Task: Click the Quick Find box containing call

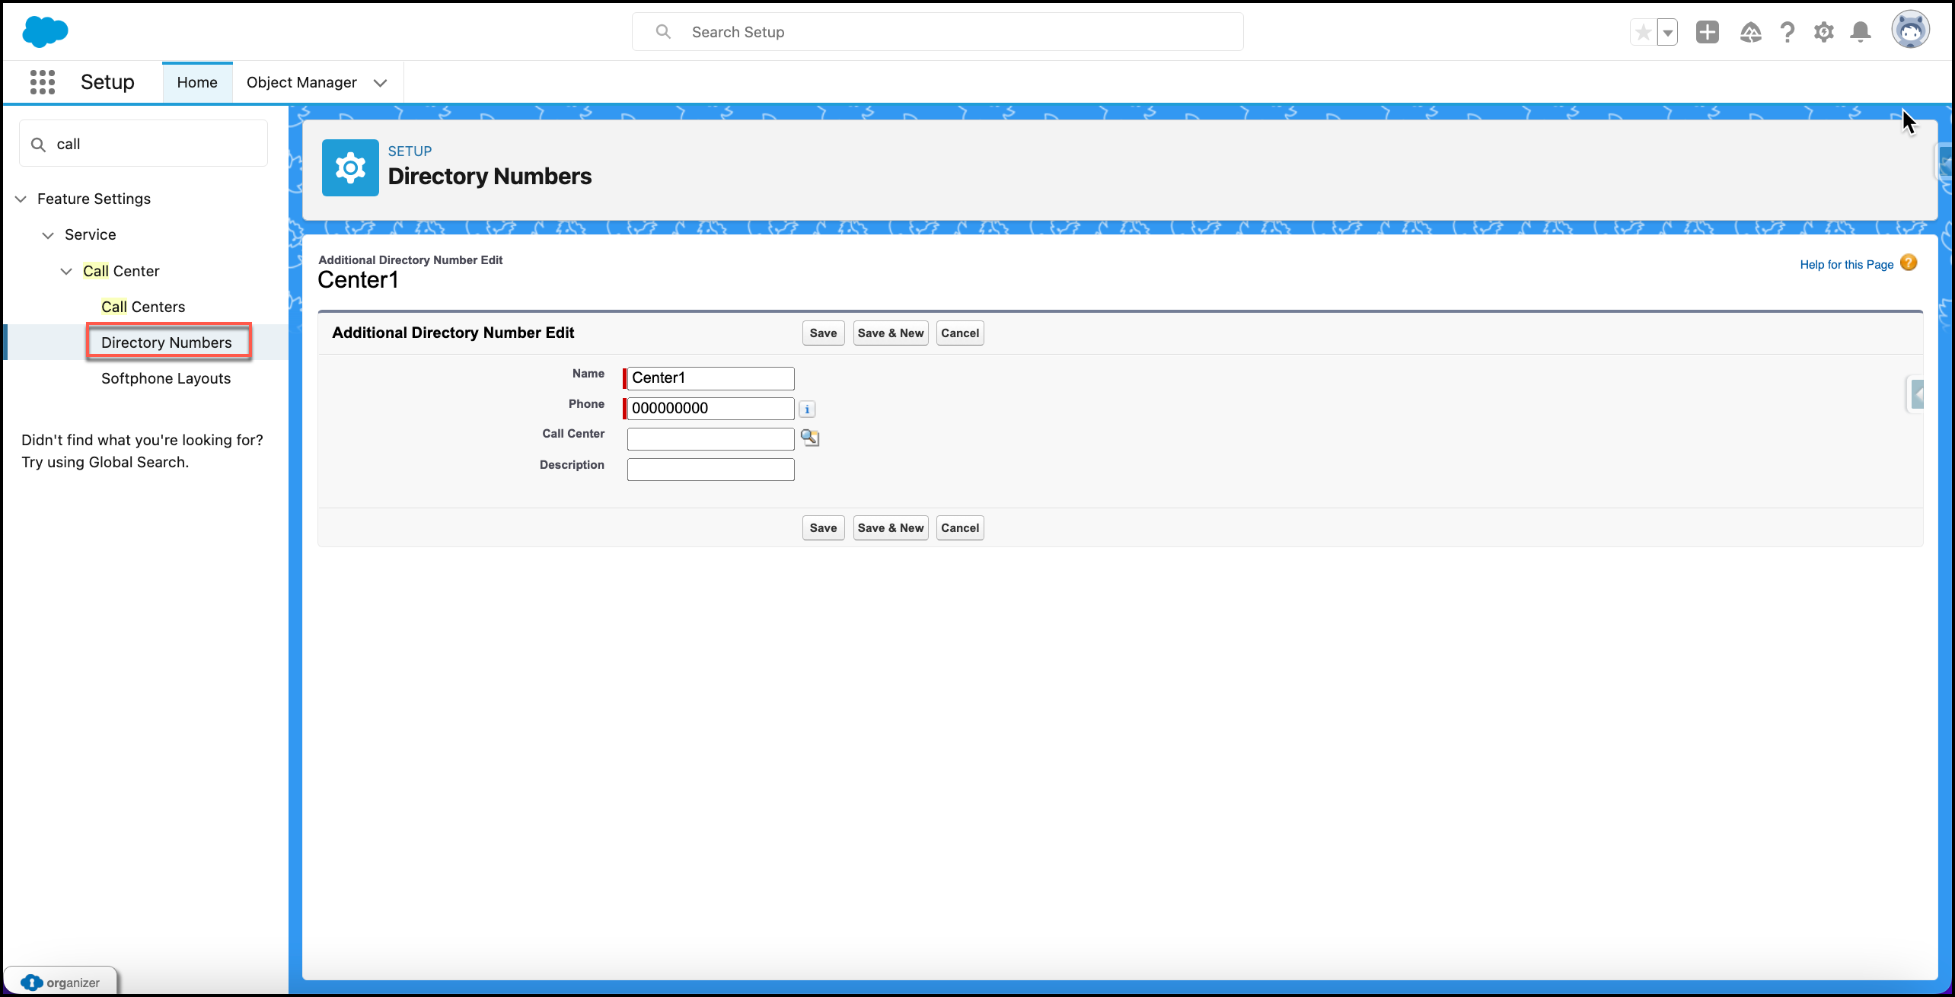Action: 143,144
